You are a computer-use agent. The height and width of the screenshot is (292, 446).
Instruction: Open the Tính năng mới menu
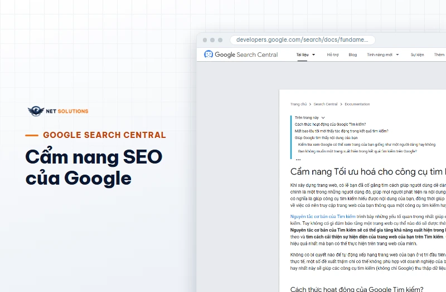pyautogui.click(x=380, y=55)
